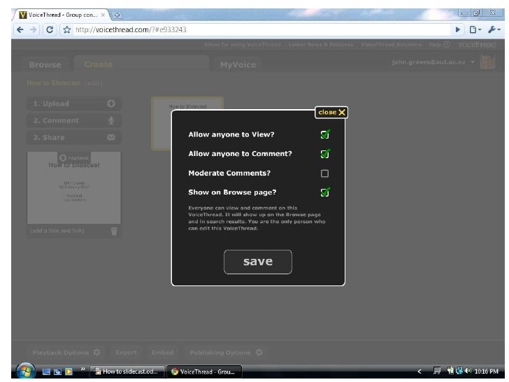Show hidden system tray icons
Image resolution: width=509 pixels, height=382 pixels.
point(419,372)
